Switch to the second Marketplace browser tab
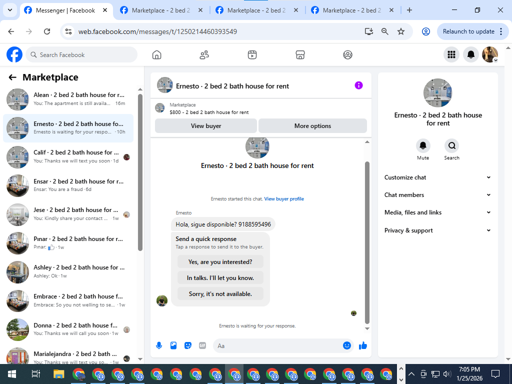Viewport: 512px width, 384px height. click(257, 10)
